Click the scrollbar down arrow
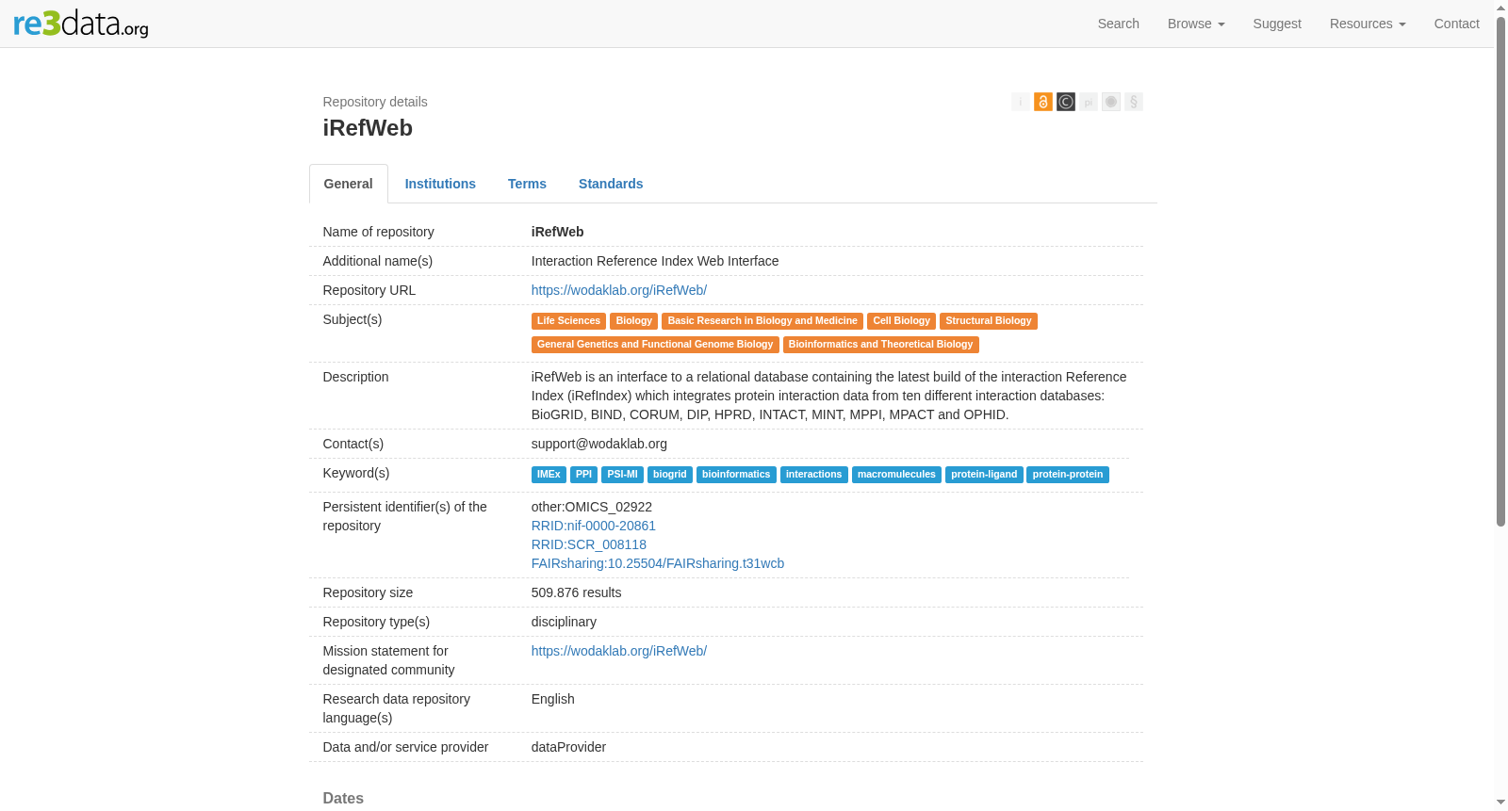1508x811 pixels. [x=1501, y=803]
